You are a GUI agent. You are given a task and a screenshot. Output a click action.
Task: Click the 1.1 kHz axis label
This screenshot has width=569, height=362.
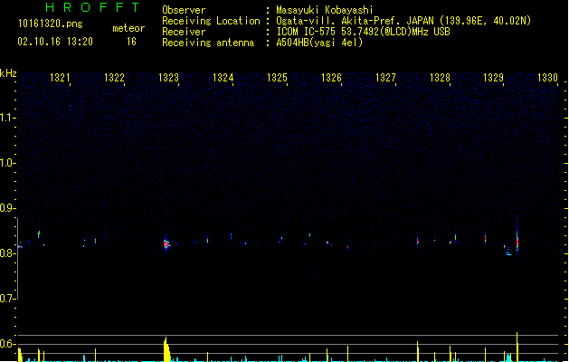tap(7, 118)
